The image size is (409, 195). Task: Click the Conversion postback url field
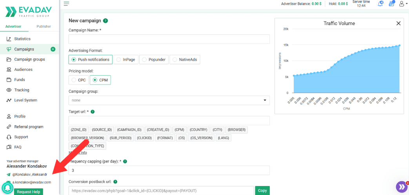(161, 190)
